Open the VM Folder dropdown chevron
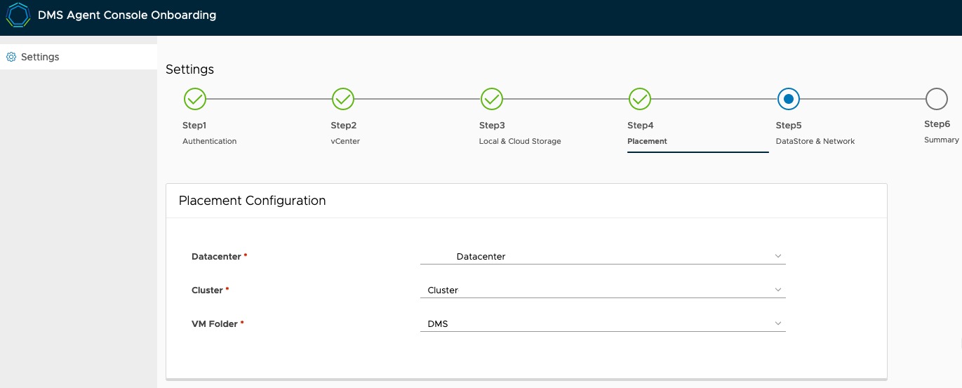The width and height of the screenshot is (962, 388). click(778, 323)
